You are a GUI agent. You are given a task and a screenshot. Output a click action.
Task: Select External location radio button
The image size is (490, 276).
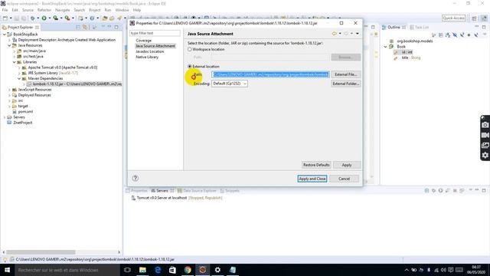pos(190,67)
